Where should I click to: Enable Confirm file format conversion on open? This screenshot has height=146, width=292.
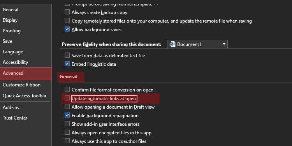[67, 90]
